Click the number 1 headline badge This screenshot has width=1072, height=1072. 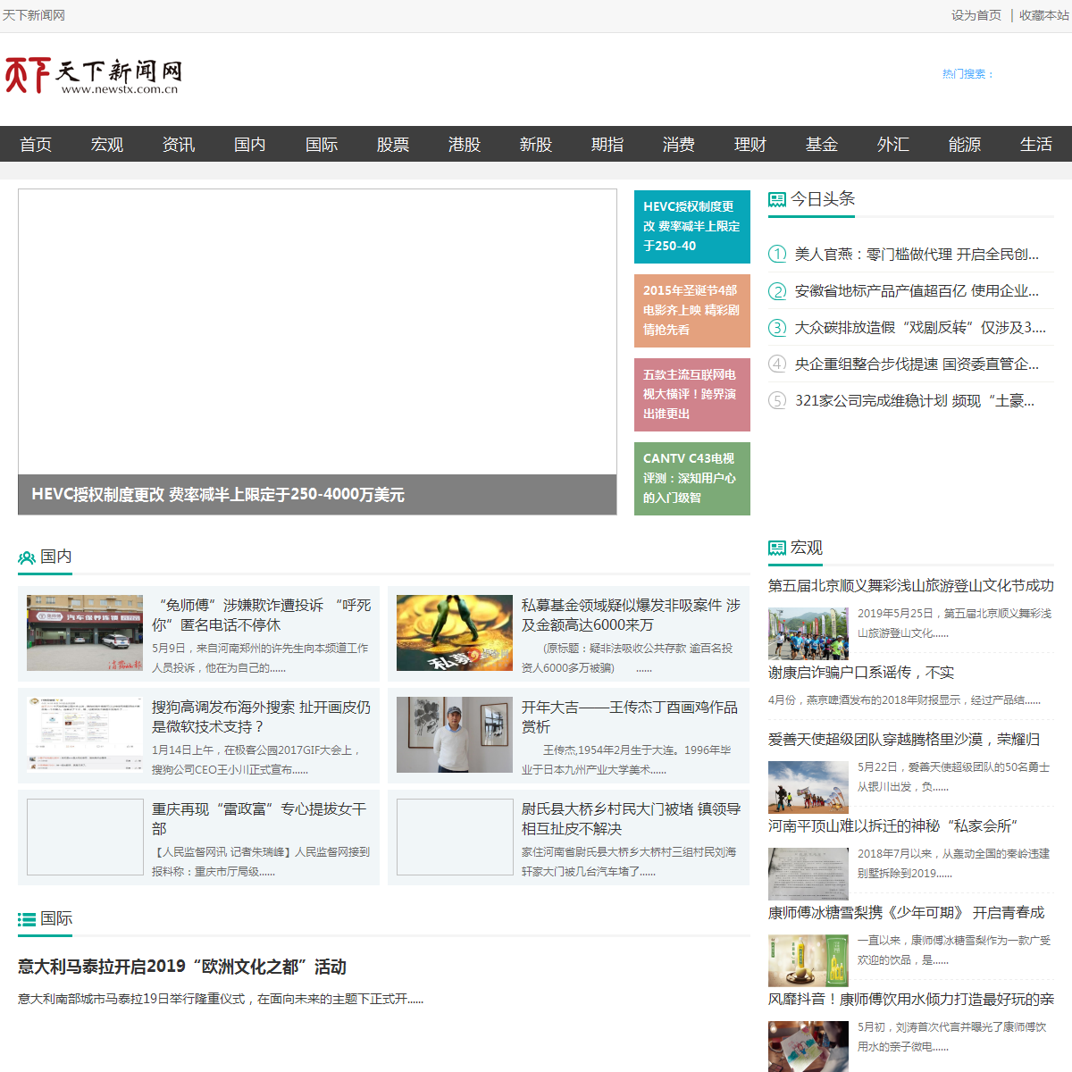pos(777,255)
